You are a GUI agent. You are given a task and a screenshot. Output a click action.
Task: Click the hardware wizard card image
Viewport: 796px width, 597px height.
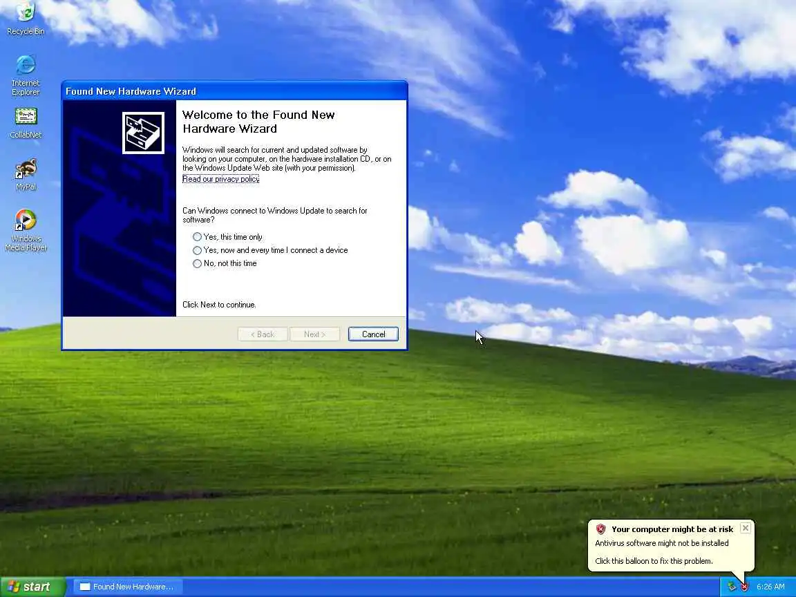click(x=143, y=133)
